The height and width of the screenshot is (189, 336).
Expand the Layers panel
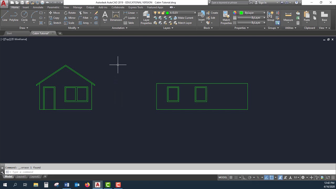(x=168, y=28)
